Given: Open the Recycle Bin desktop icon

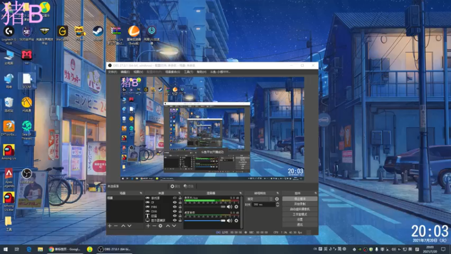Looking at the screenshot, I should [x=8, y=104].
